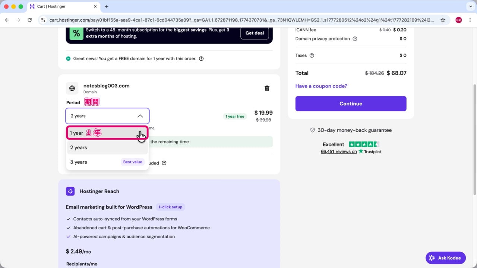Select the 3 years Best value option
This screenshot has height=268, width=477.
click(107, 162)
